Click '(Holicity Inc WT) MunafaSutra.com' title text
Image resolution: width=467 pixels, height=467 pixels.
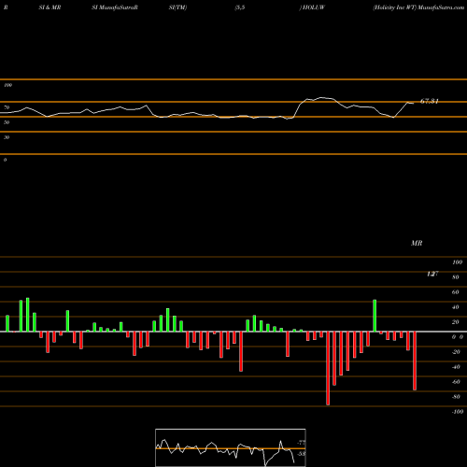(x=418, y=7)
